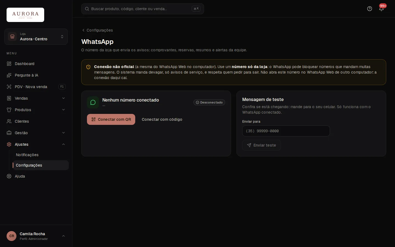Open Clientes page
The image size is (395, 247).
pos(36,121)
